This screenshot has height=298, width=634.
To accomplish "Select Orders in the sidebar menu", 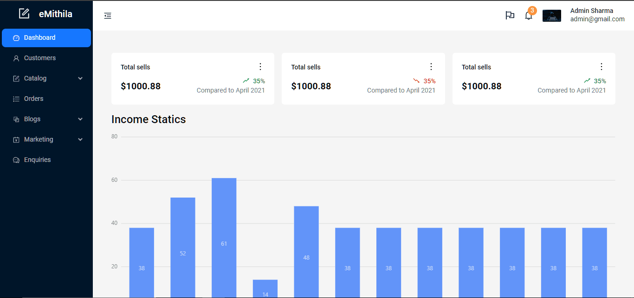I will click(x=46, y=99).
